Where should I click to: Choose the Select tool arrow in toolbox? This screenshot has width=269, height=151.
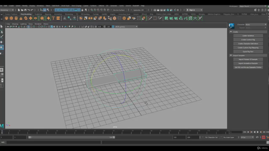click(2, 26)
